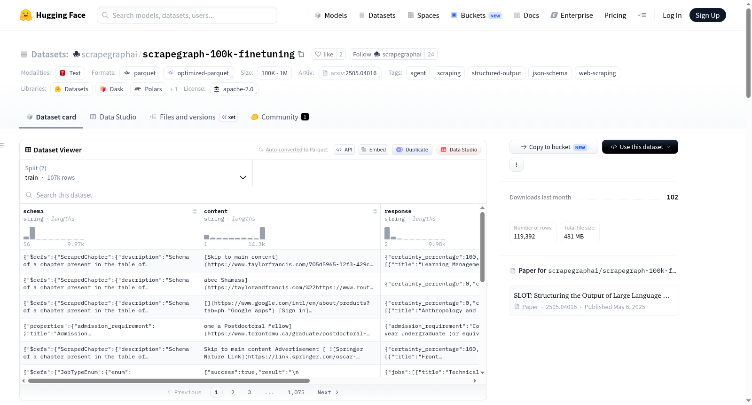752x405 pixels.
Task: Duplicate the dataset viewer
Action: click(x=412, y=150)
